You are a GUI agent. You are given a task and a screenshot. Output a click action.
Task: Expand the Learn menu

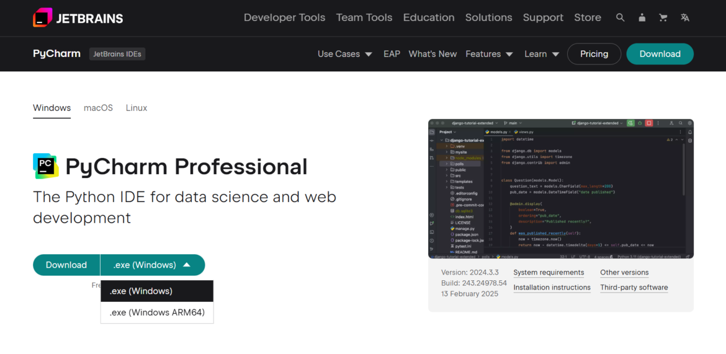coord(541,53)
